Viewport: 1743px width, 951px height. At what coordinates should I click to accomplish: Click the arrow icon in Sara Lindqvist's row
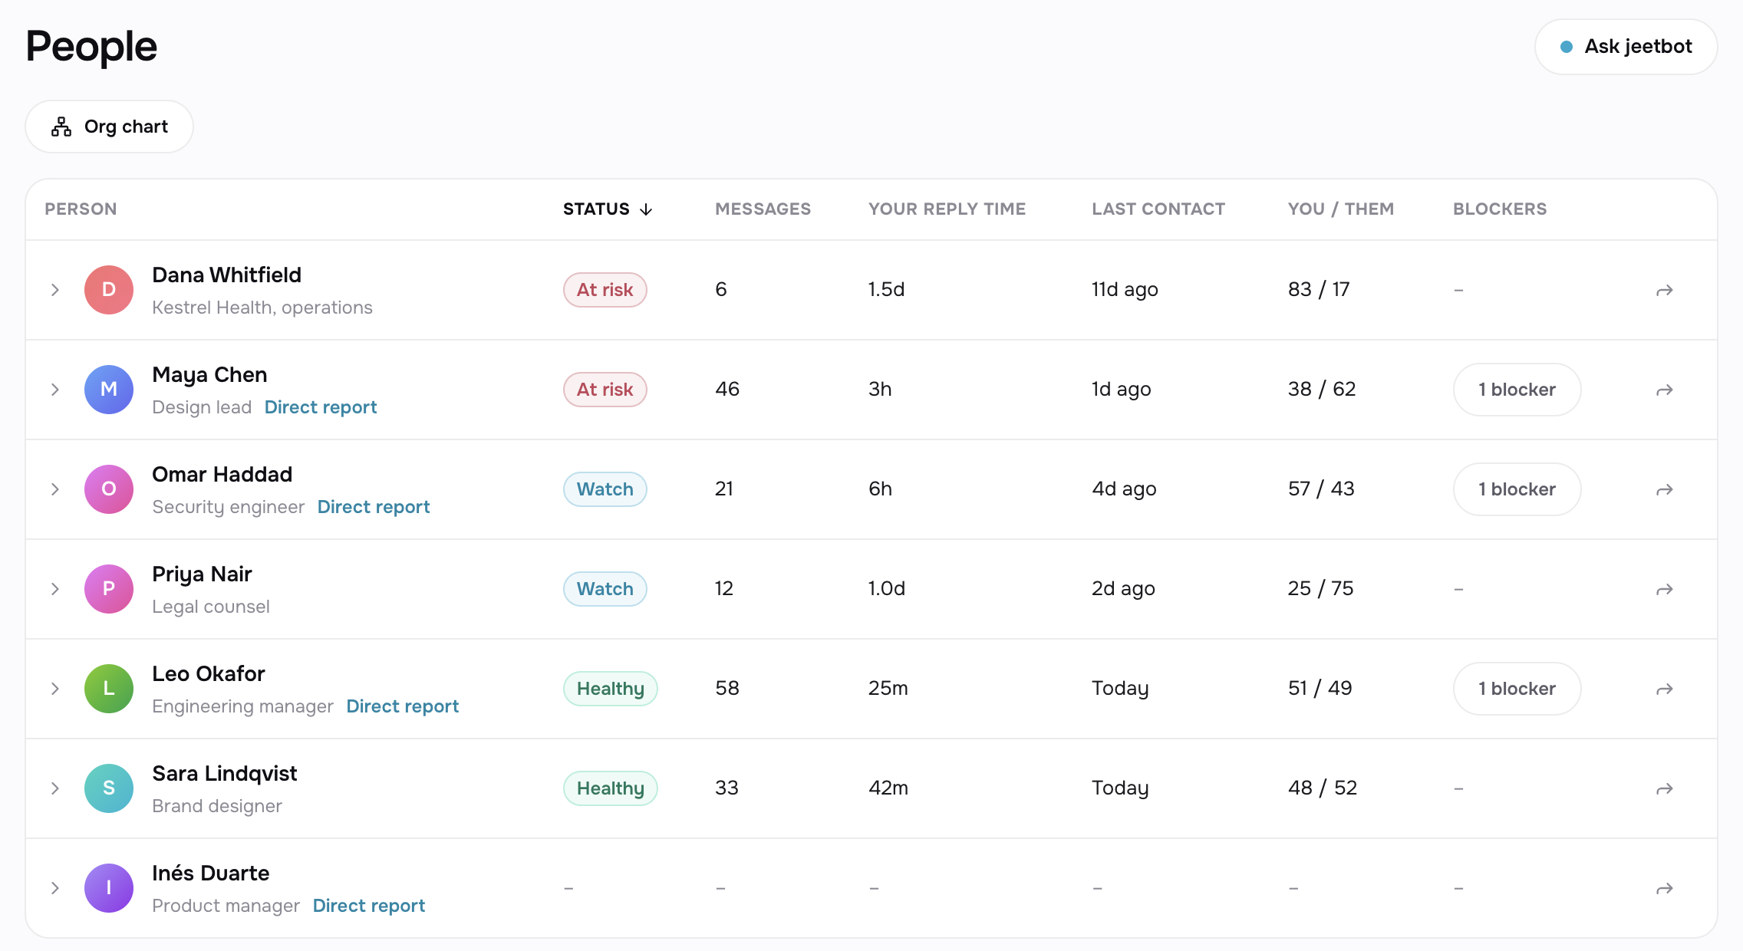[1664, 788]
